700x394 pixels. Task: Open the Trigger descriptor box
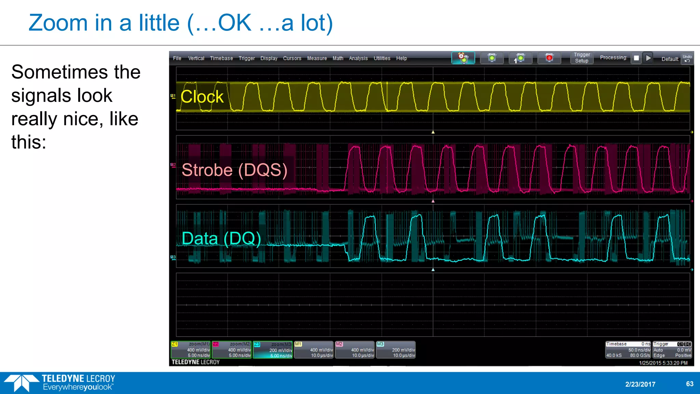pyautogui.click(x=672, y=350)
